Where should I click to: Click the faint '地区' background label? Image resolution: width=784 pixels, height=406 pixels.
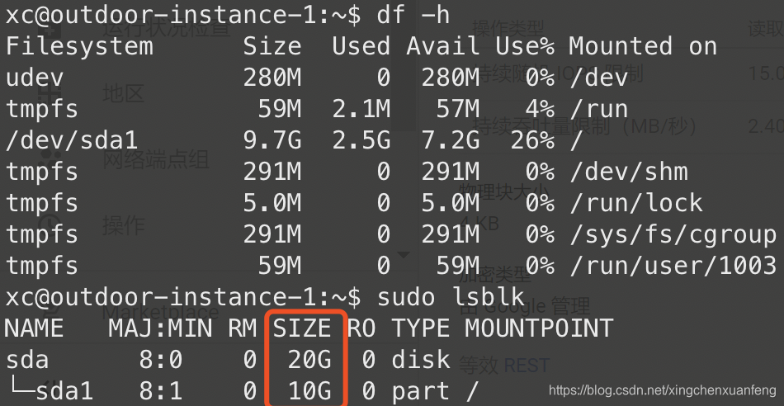pyautogui.click(x=123, y=92)
